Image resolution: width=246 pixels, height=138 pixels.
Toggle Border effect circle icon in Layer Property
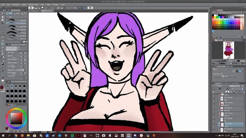pyautogui.click(x=234, y=71)
